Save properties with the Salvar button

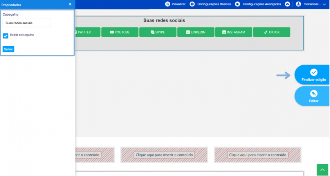point(9,49)
